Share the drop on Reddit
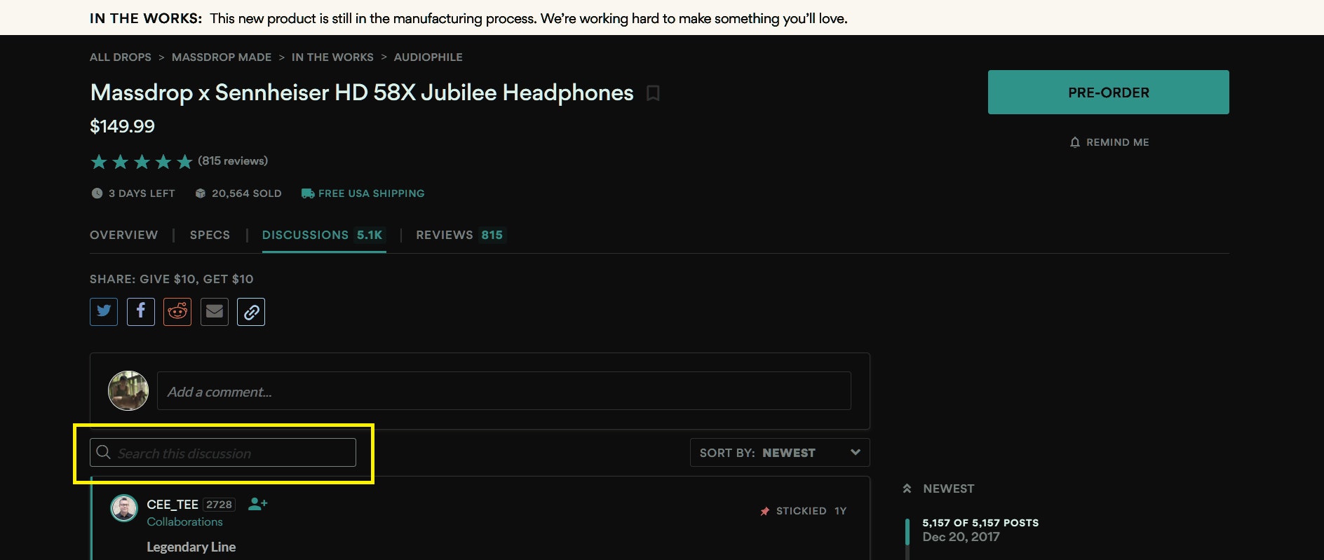The image size is (1324, 560). [x=177, y=312]
